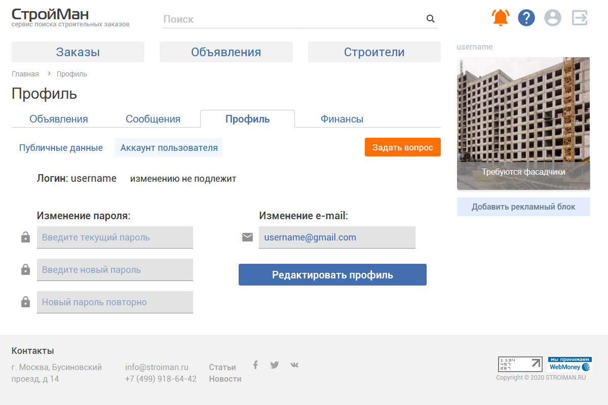Open the Twitter page from footer
The width and height of the screenshot is (608, 405).
[x=275, y=365]
